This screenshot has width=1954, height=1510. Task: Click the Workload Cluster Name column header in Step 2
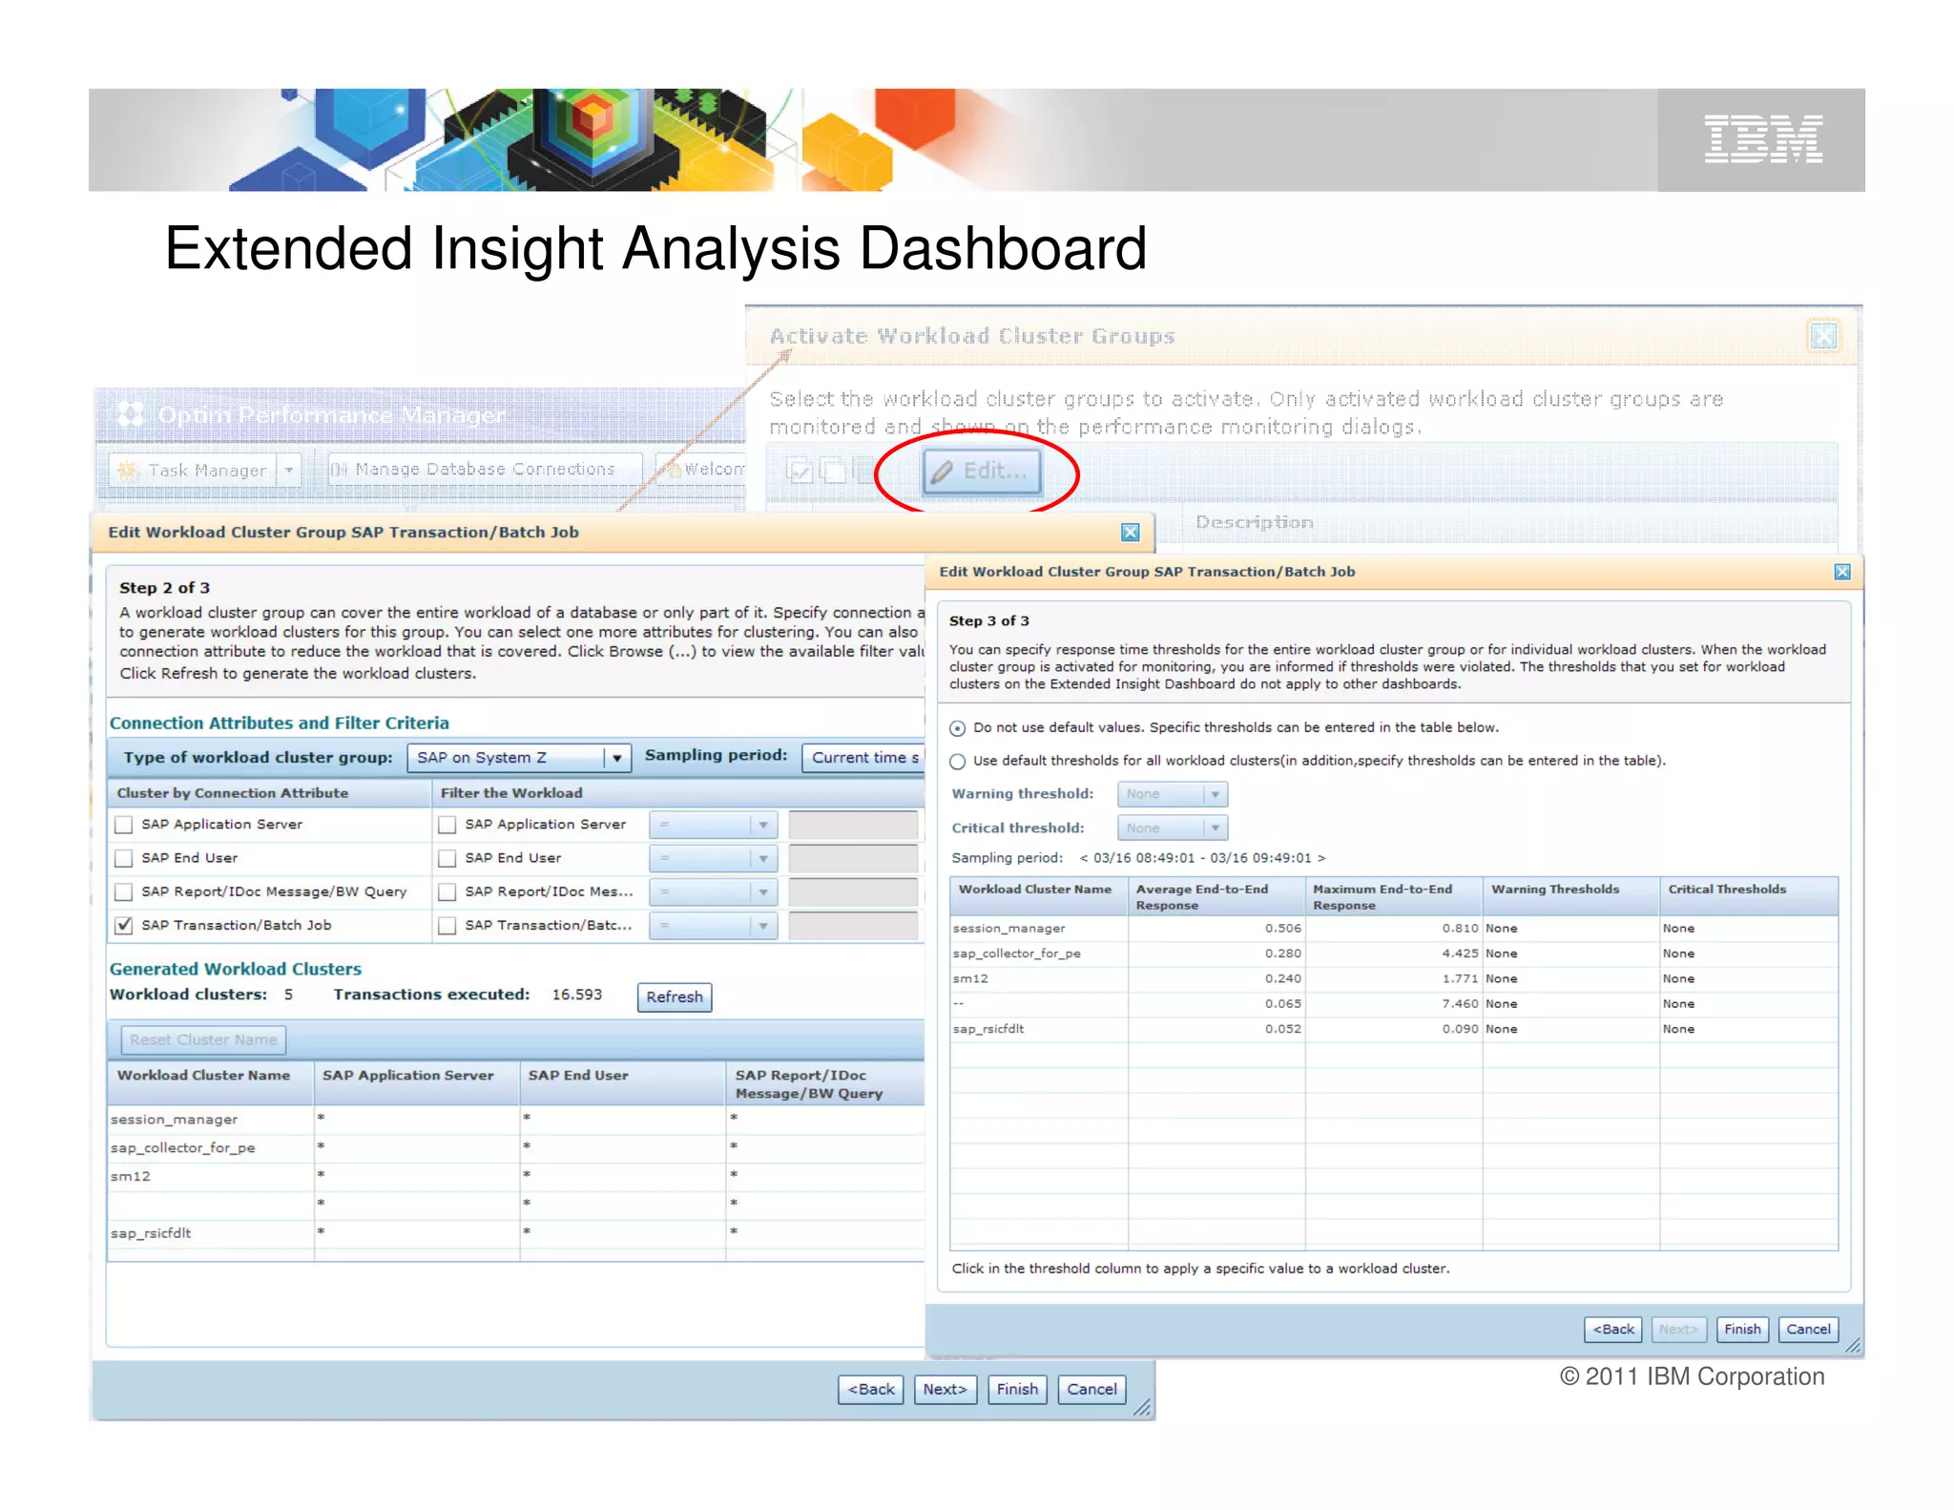click(211, 1083)
